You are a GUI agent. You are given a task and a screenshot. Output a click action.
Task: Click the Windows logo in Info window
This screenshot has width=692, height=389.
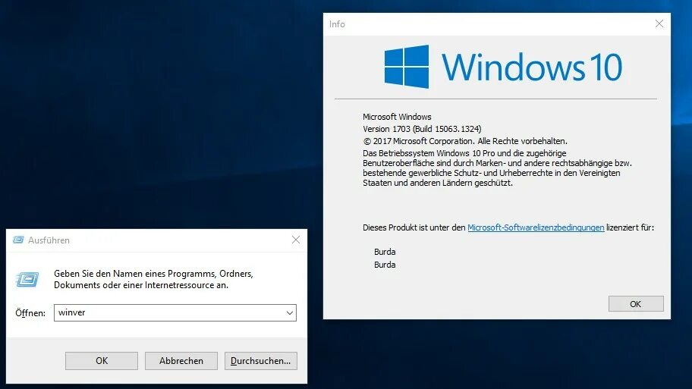pyautogui.click(x=407, y=67)
